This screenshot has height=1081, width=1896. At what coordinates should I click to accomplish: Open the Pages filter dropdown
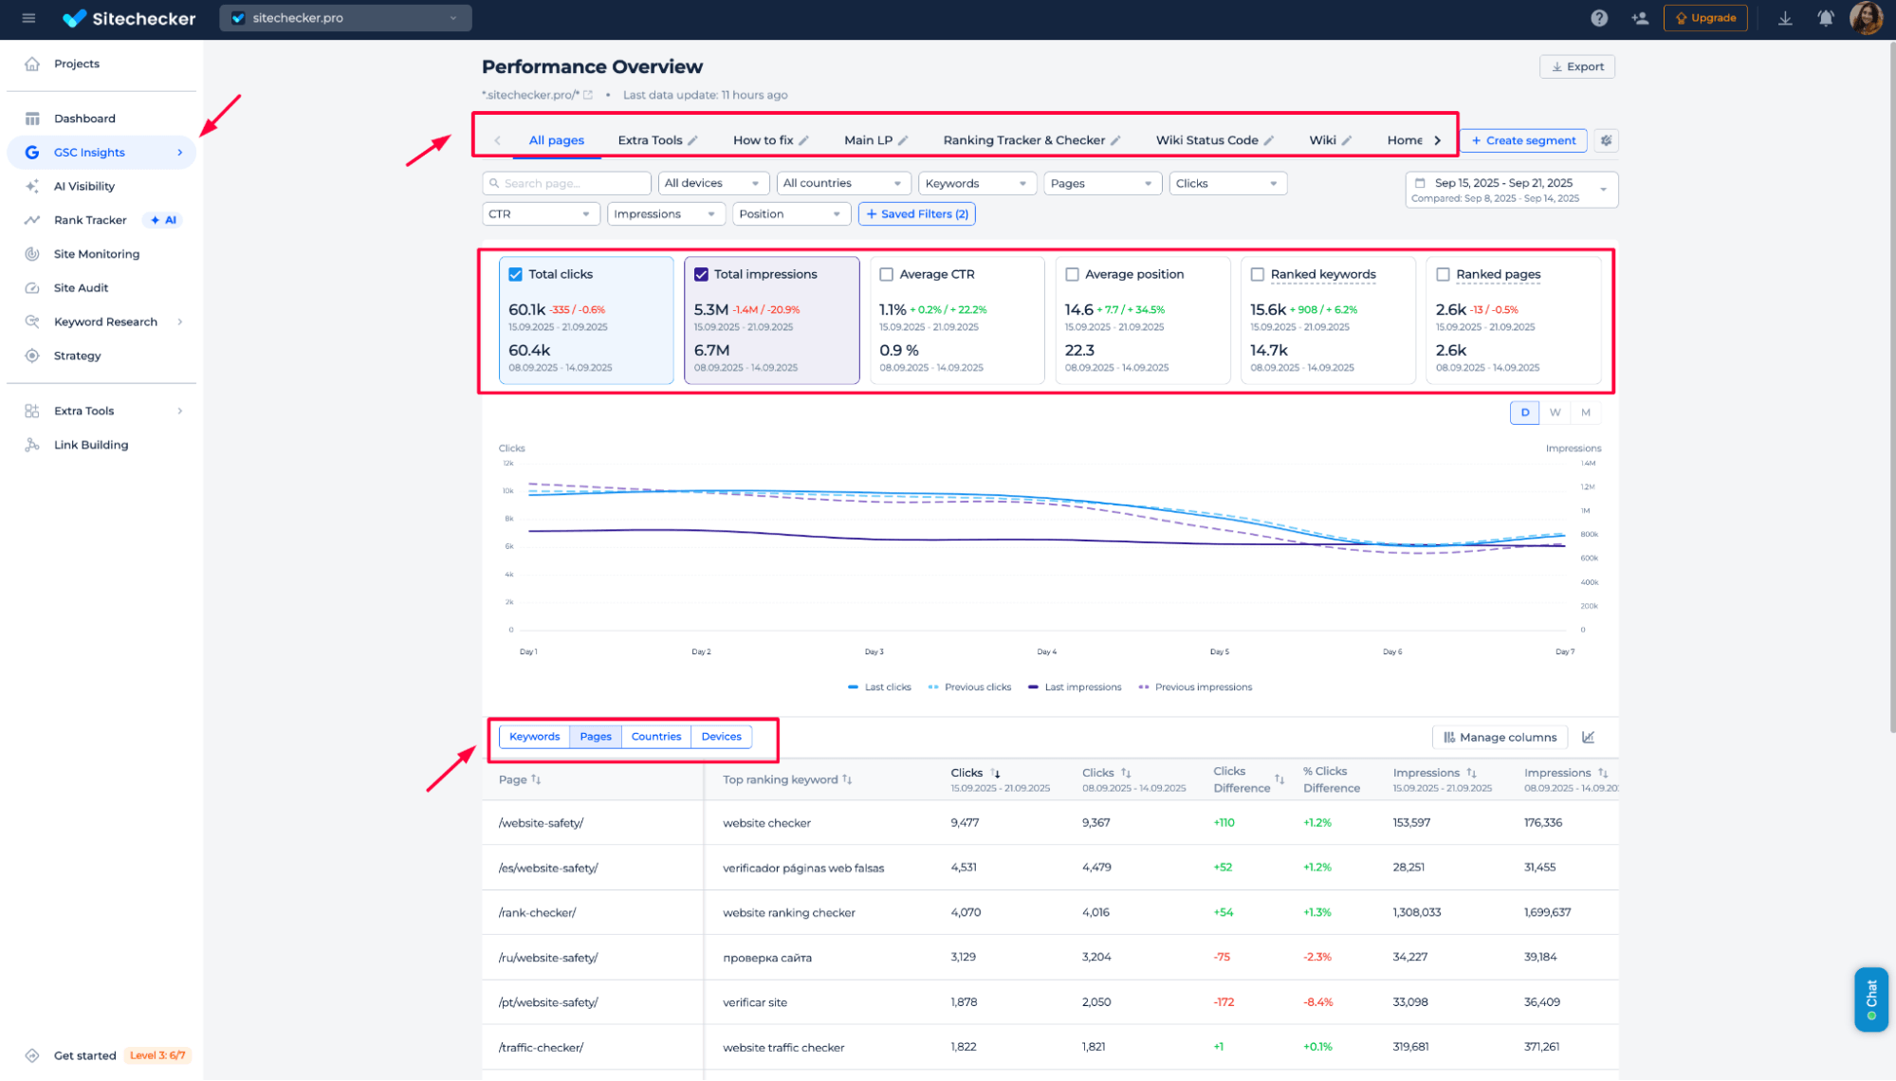1102,184
